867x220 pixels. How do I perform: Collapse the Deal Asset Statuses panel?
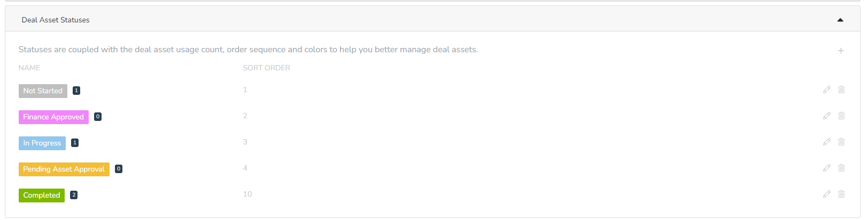coord(840,20)
